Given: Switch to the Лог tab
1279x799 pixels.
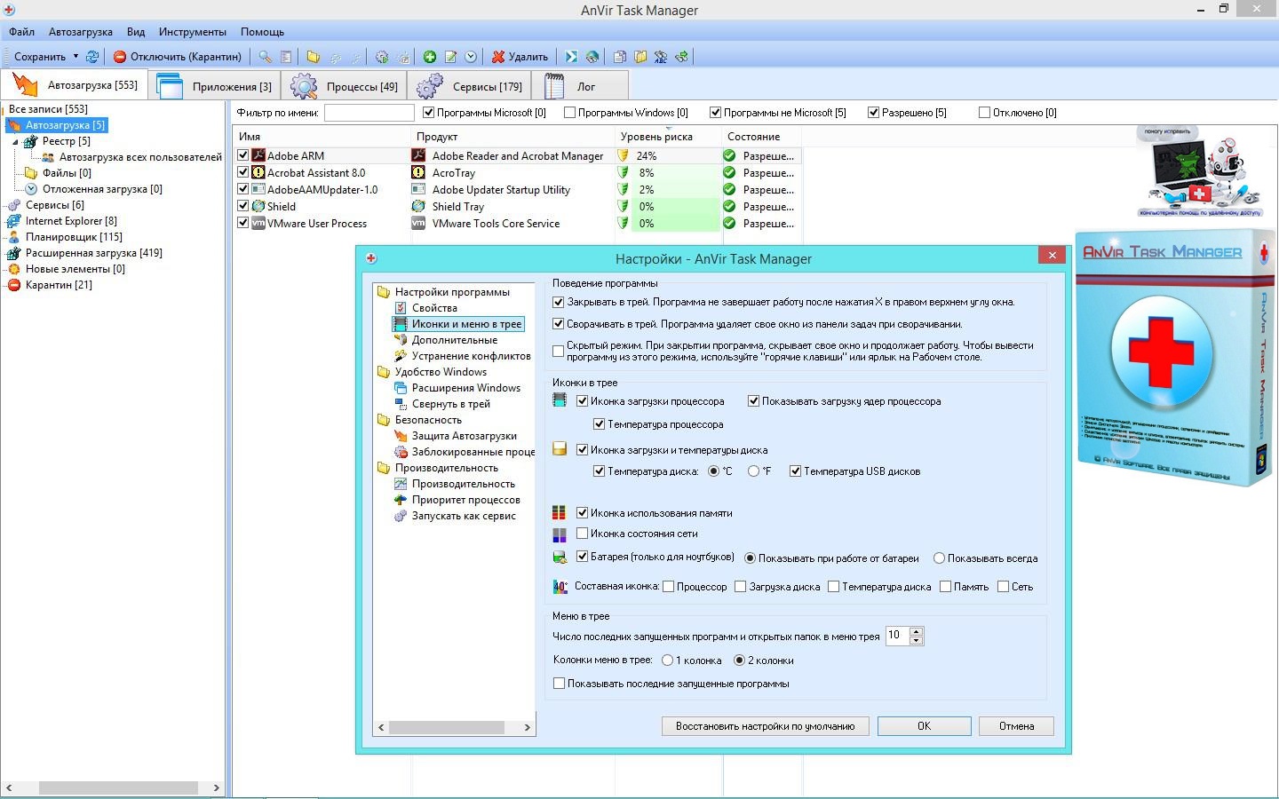Looking at the screenshot, I should click(x=580, y=86).
